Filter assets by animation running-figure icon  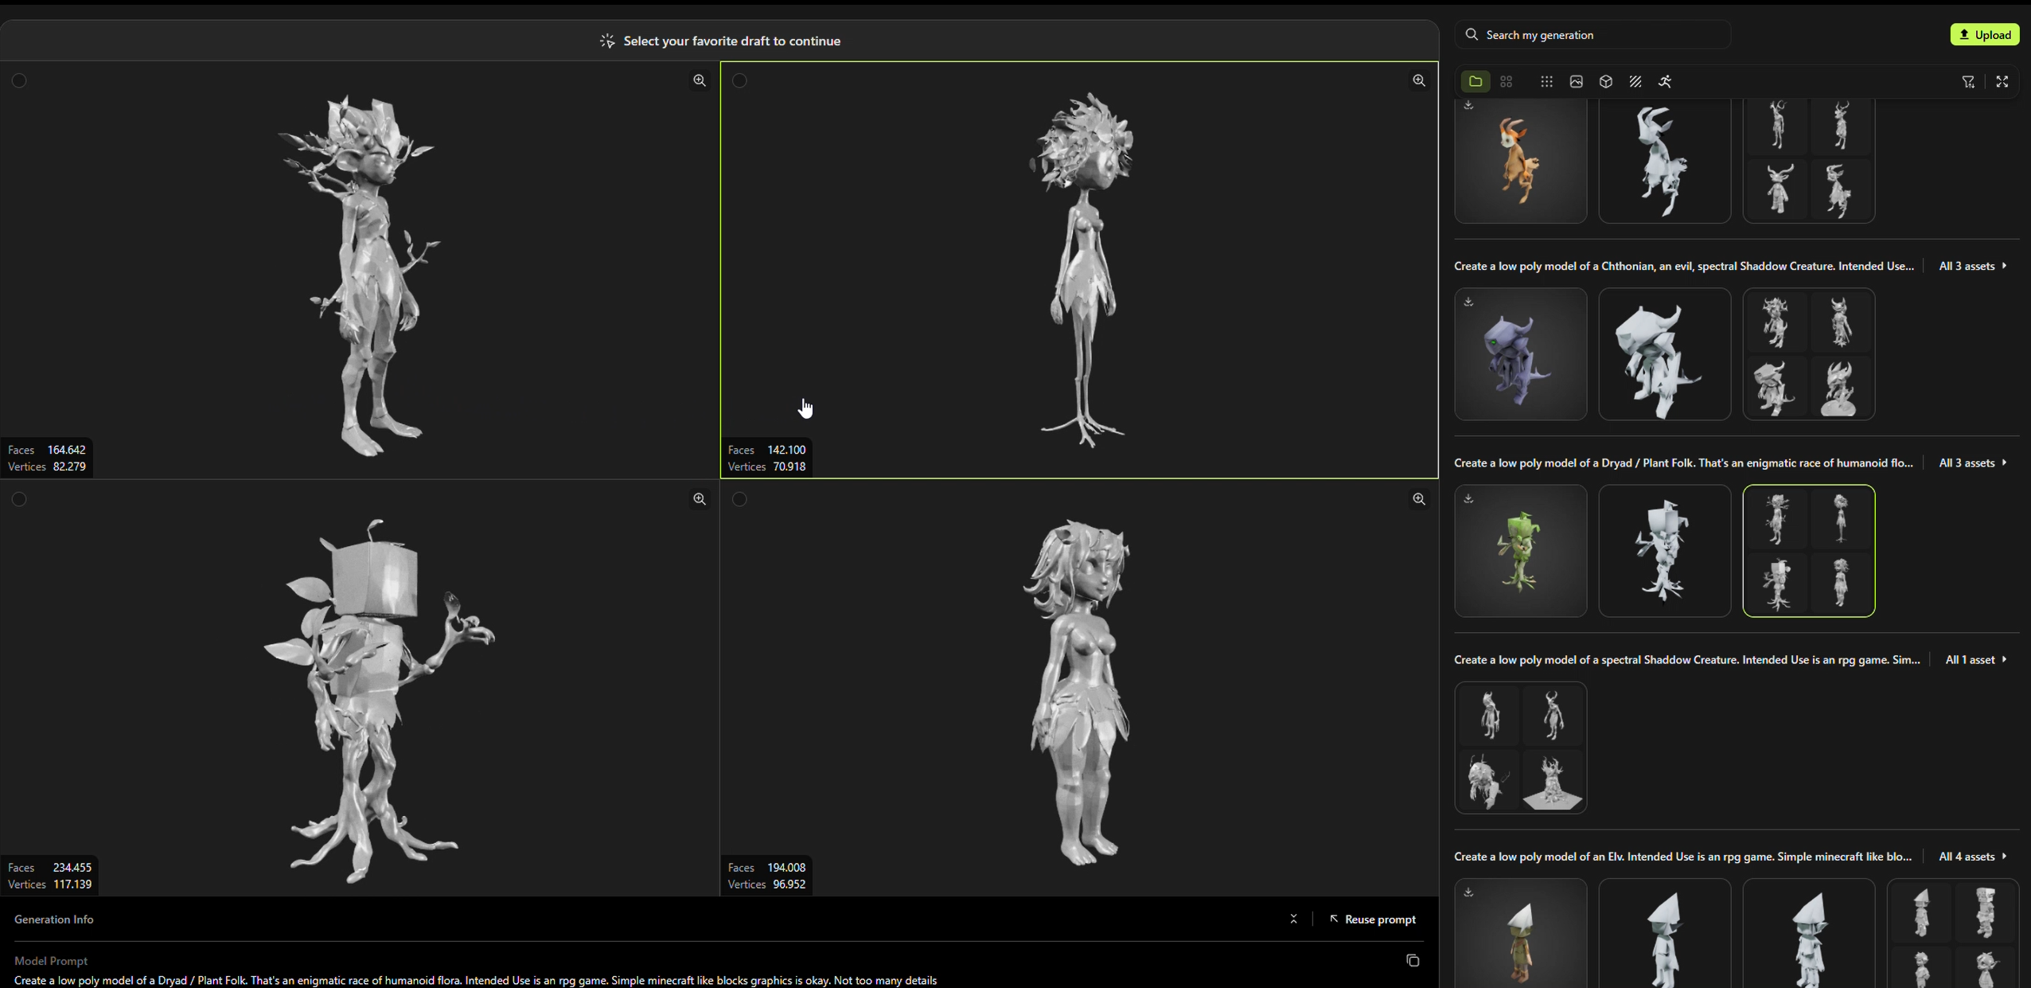(1664, 81)
